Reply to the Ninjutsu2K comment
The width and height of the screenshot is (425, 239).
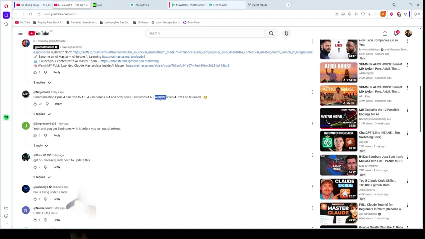tap(58, 104)
